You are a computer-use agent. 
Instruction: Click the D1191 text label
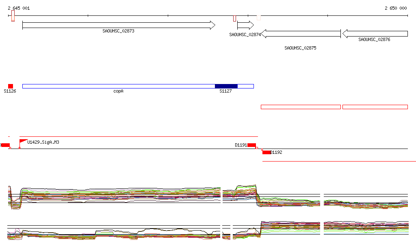click(x=241, y=145)
